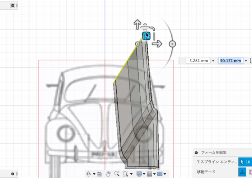
Task: Open the Viewports layout icon
Action: 160,174
